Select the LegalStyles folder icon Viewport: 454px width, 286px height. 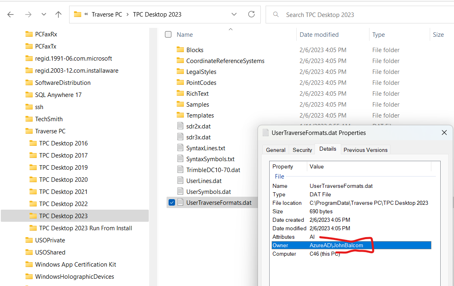click(x=180, y=71)
